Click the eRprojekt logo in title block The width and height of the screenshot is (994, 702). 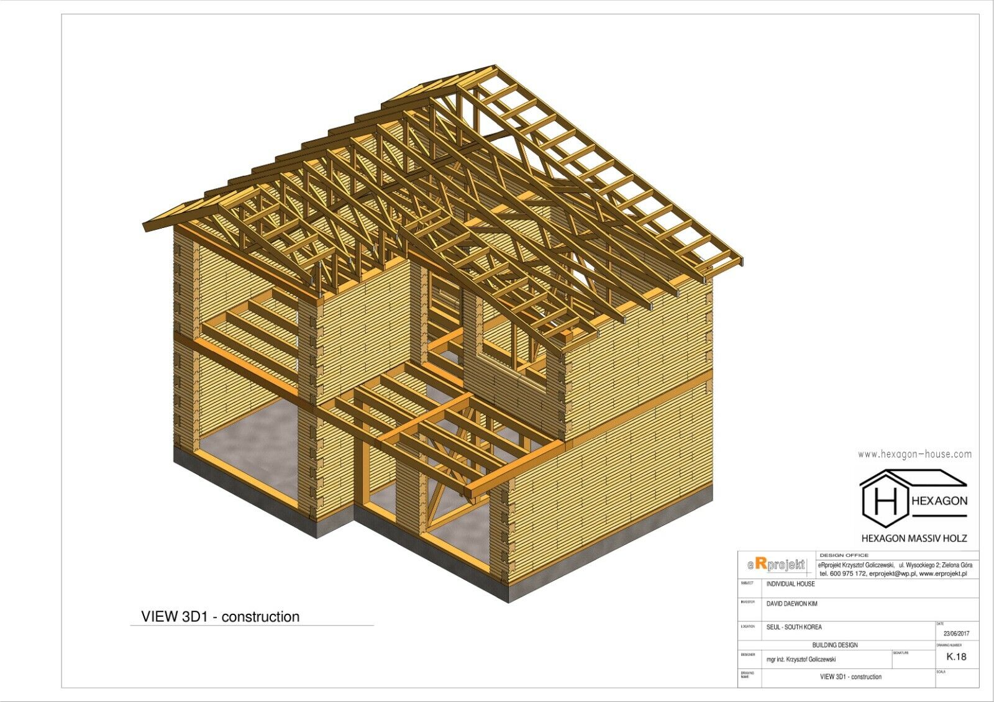tap(777, 565)
